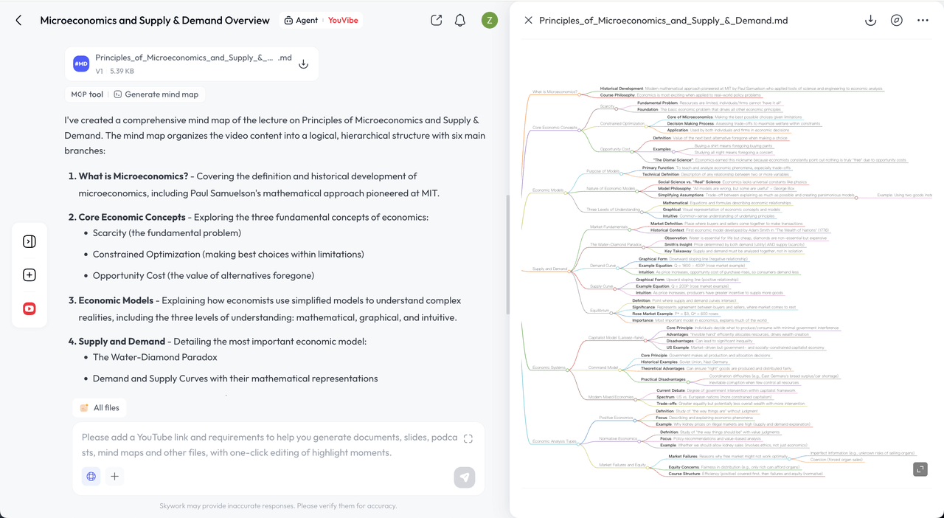Open the notifications bell
This screenshot has width=944, height=518.
pos(460,21)
